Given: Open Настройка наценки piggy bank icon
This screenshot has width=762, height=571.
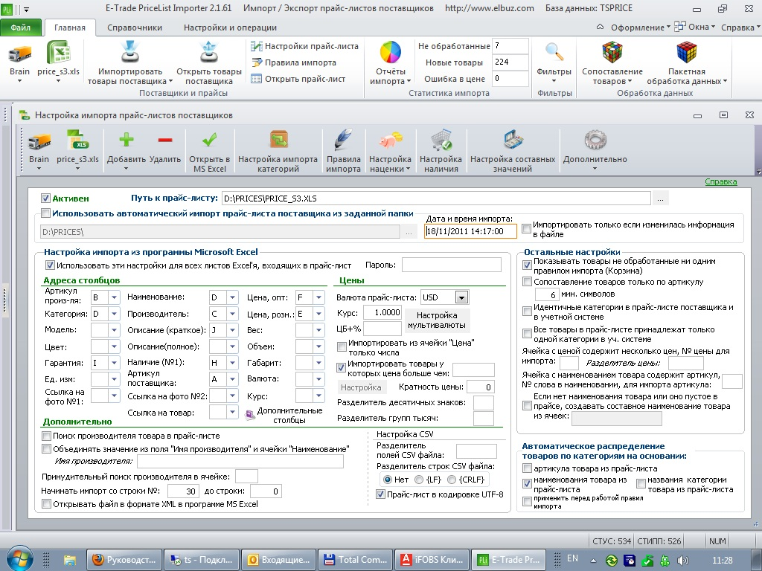Looking at the screenshot, I should 390,141.
